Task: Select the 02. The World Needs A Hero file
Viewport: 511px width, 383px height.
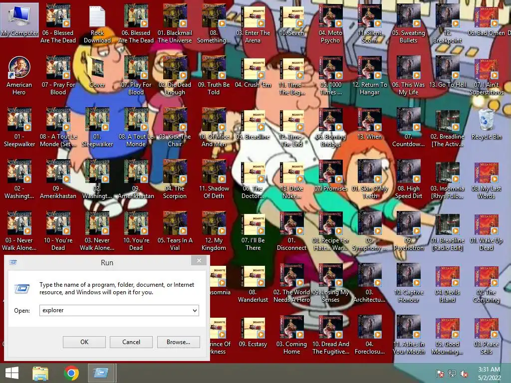Action: tap(291, 283)
